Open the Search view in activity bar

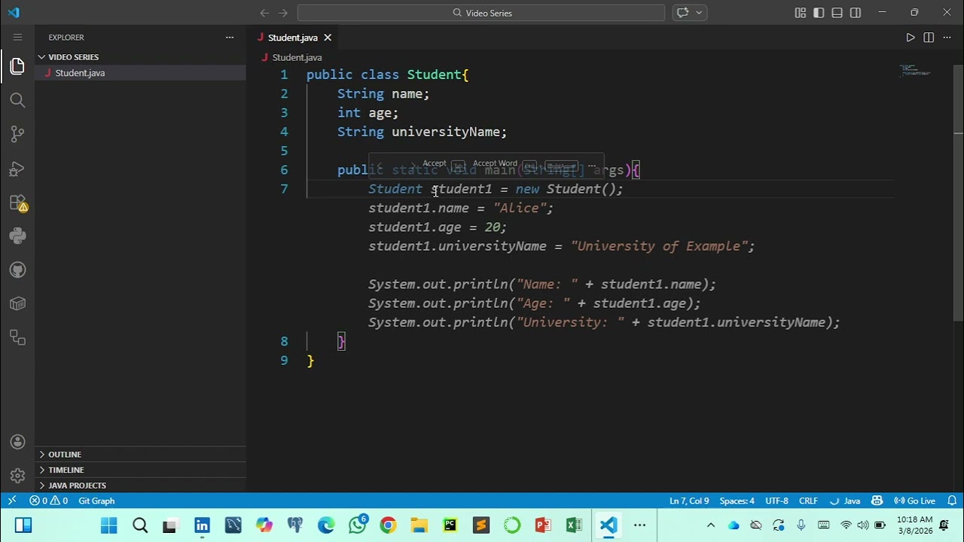(17, 100)
